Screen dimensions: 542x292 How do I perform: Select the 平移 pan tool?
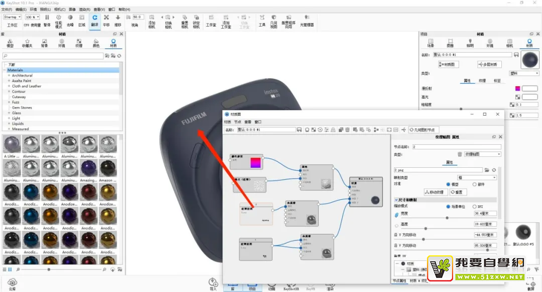(x=106, y=21)
